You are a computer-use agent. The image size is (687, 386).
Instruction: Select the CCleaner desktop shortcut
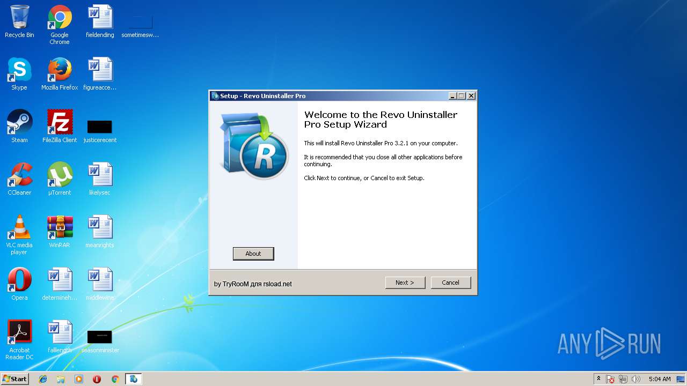point(19,179)
